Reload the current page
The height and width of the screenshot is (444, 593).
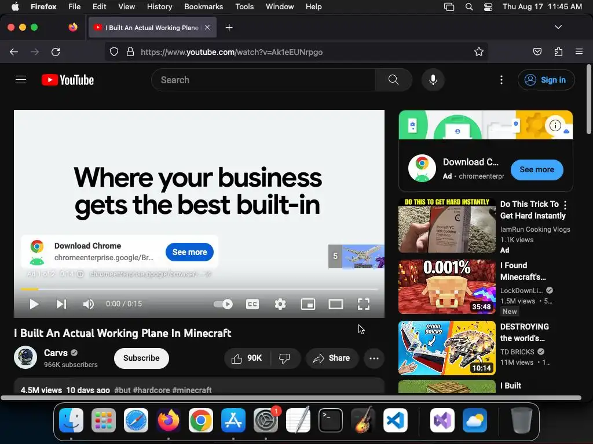[56, 51]
